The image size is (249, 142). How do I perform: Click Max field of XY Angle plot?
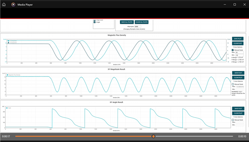coord(240,122)
